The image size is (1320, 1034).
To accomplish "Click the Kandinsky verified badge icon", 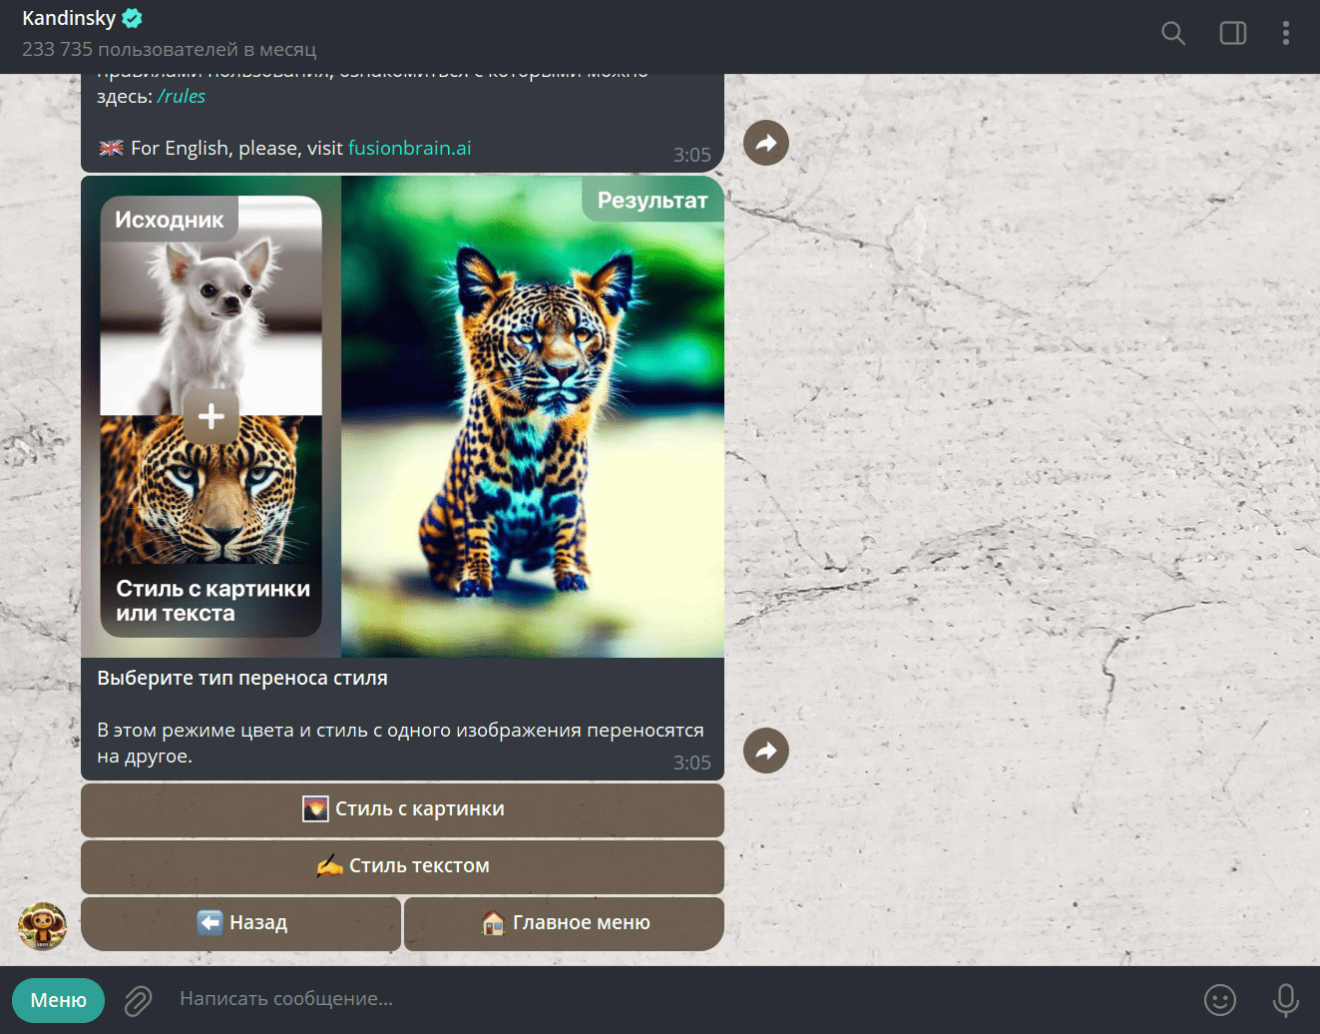I will tap(132, 18).
